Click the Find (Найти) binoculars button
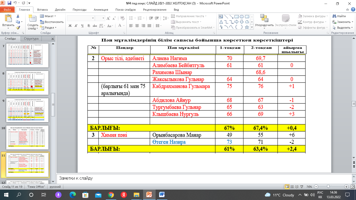Image resolution: width=356 pixels, height=200 pixels. click(339, 16)
